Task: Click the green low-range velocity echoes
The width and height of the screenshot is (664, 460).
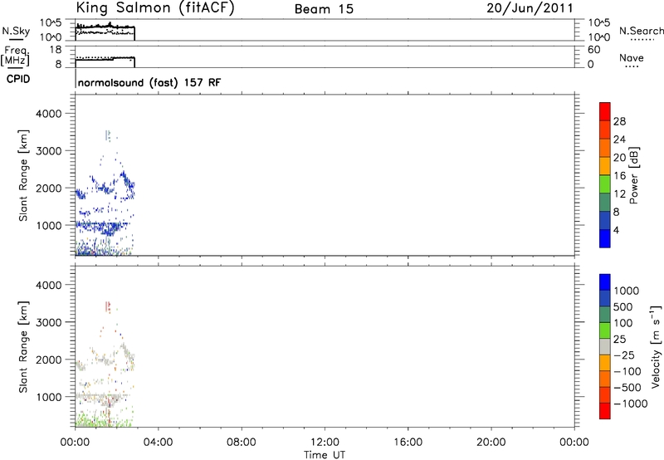Action: [x=104, y=419]
